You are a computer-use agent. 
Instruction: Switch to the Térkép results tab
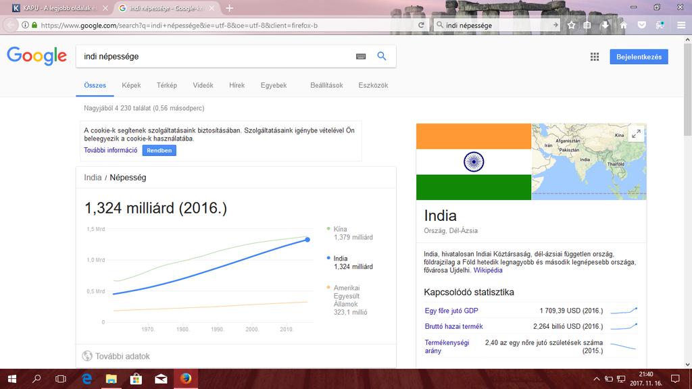(x=167, y=86)
